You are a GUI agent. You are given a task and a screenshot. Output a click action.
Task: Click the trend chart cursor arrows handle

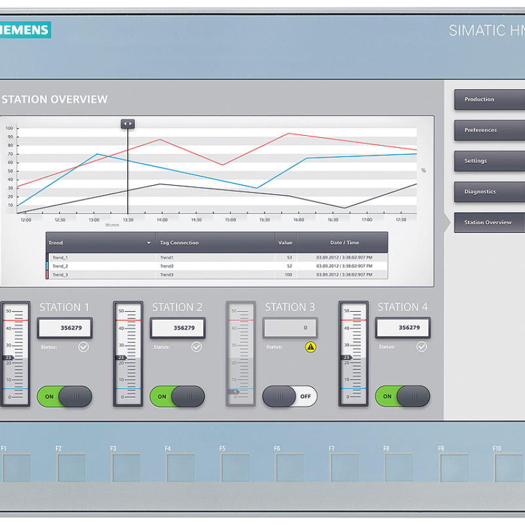tap(127, 123)
